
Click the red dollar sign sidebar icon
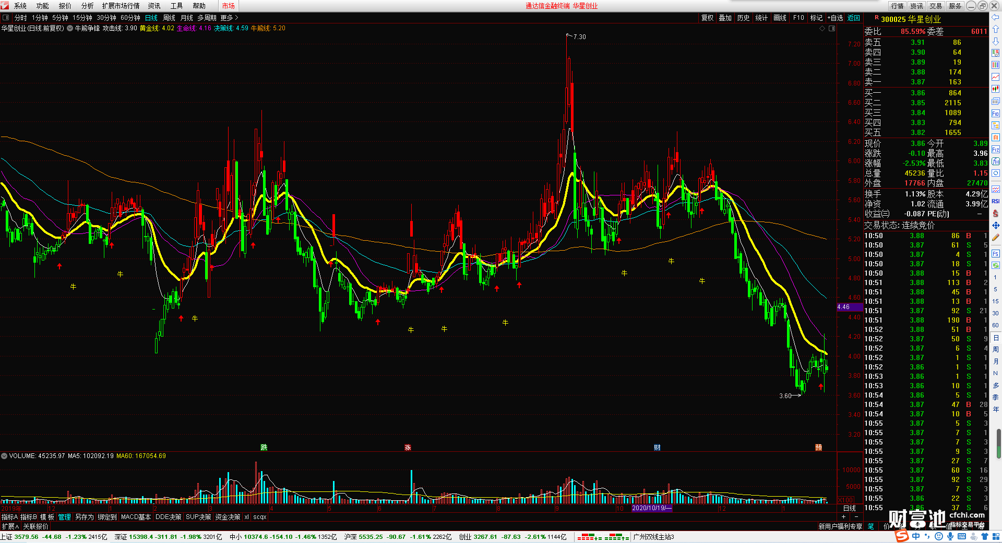(996, 214)
